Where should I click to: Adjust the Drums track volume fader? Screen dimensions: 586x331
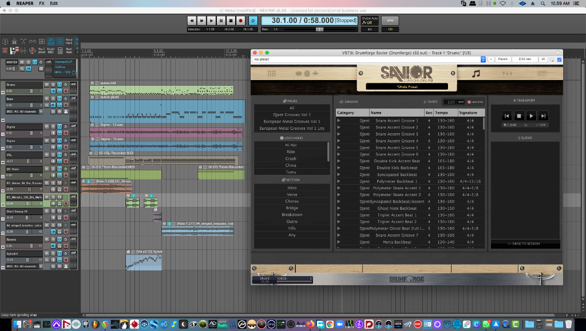(x=31, y=91)
